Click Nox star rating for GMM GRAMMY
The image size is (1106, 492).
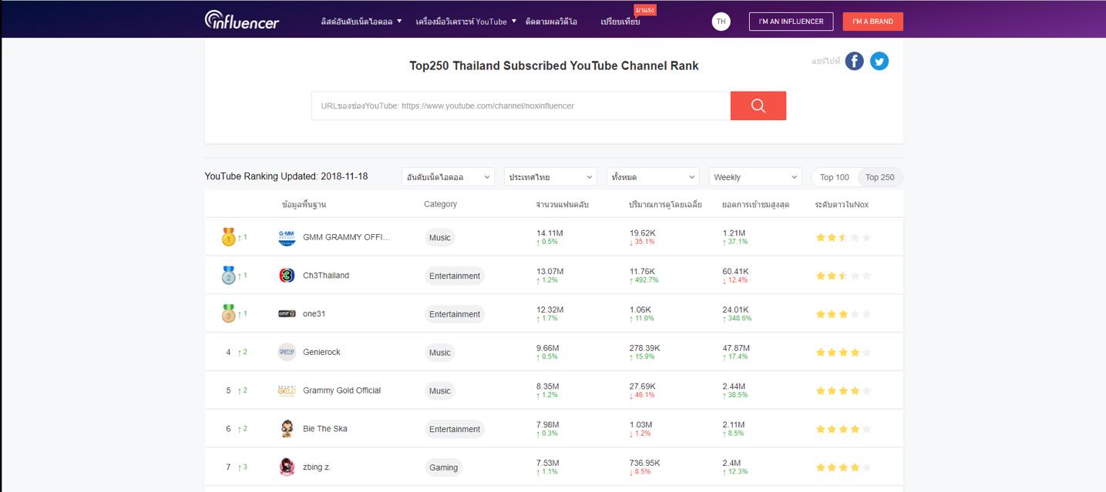coord(843,237)
